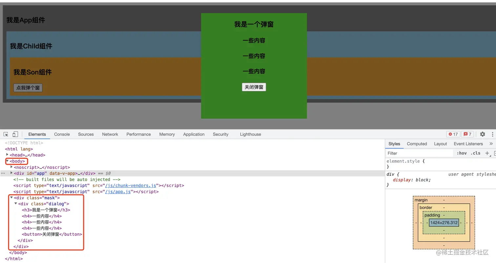Select the button 关闭弹窗 DOM row
Screen dimensions: 496x263
pyautogui.click(x=52, y=234)
